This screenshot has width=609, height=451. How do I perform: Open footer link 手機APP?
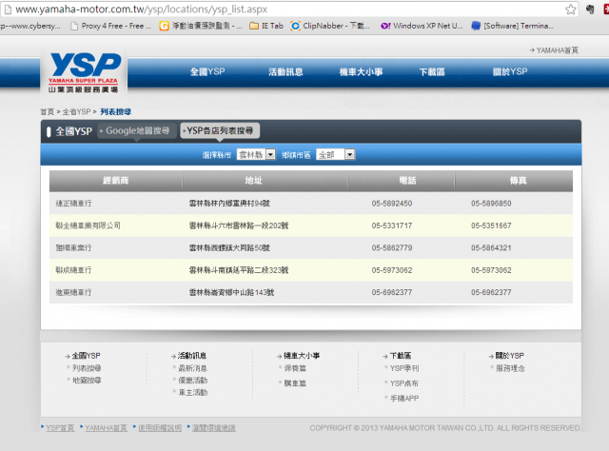[x=404, y=399]
